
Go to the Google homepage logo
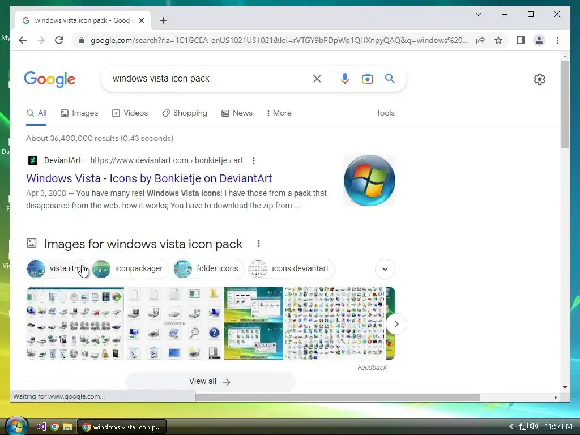tap(50, 79)
